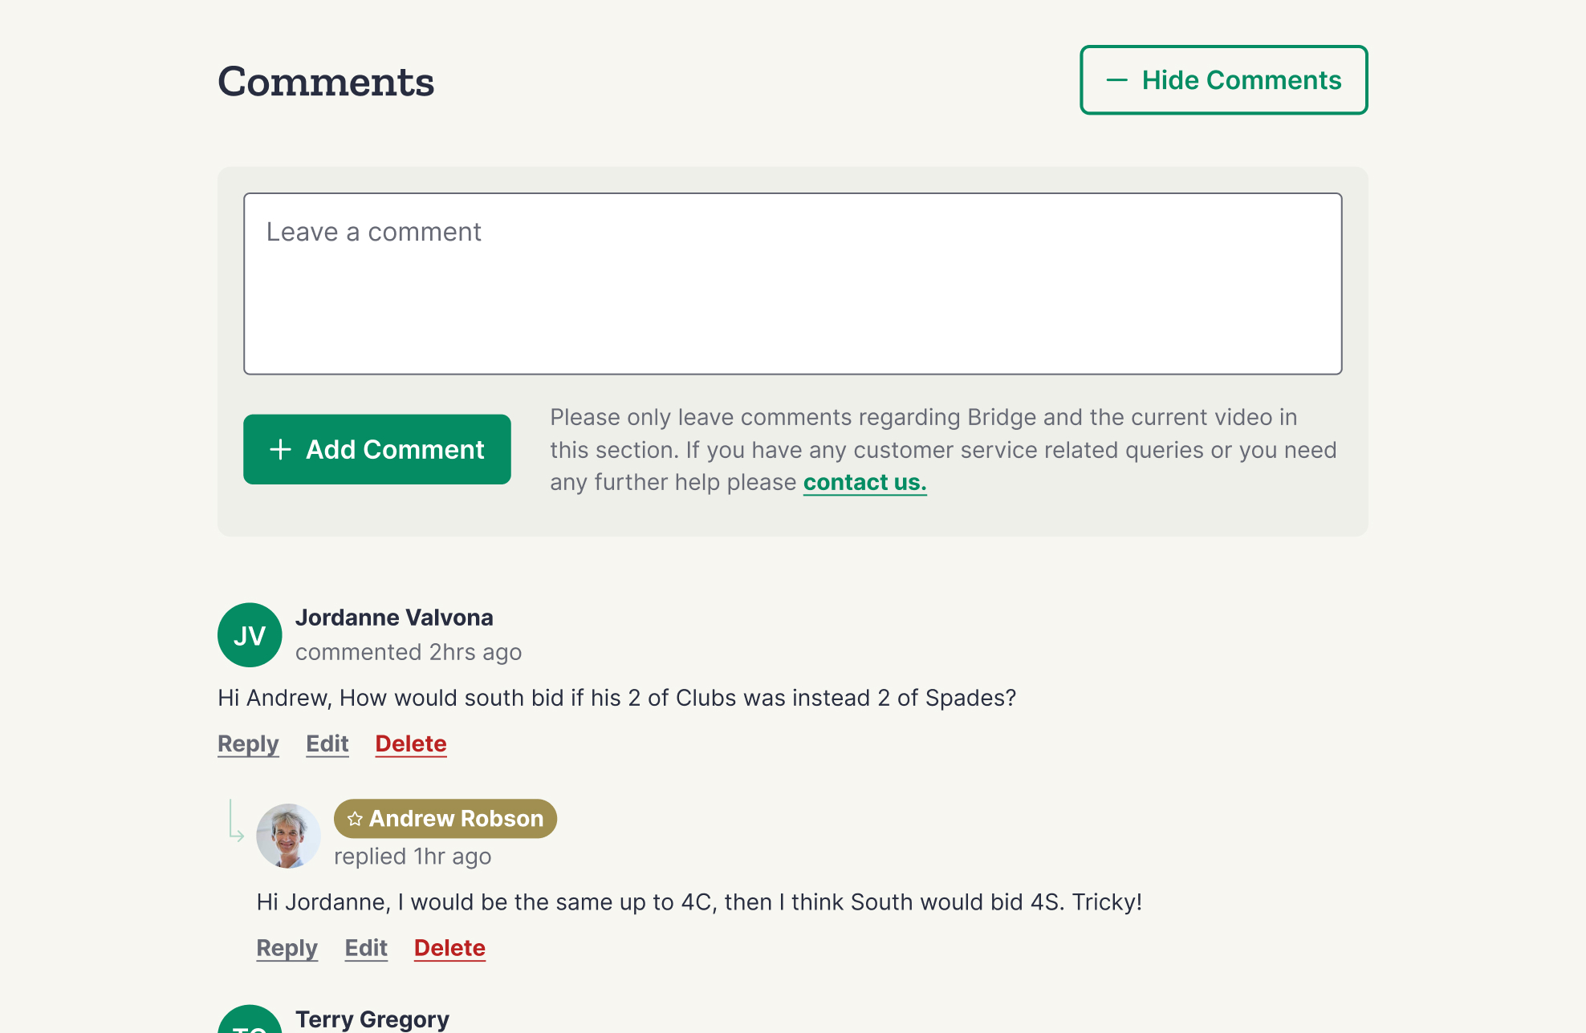1586x1033 pixels.
Task: Focus the Leave a comment text box
Action: click(792, 284)
